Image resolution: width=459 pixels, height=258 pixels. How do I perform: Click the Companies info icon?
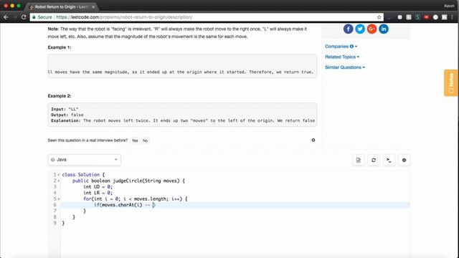tap(351, 46)
